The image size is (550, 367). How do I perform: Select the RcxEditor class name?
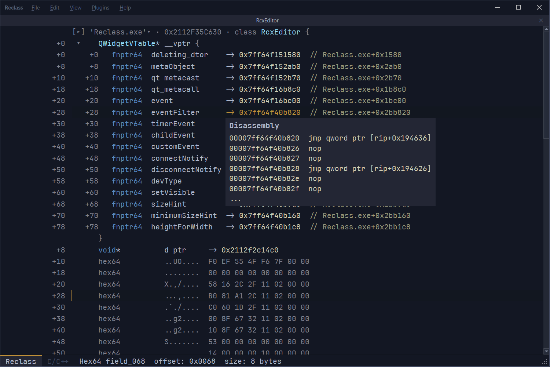coord(280,32)
